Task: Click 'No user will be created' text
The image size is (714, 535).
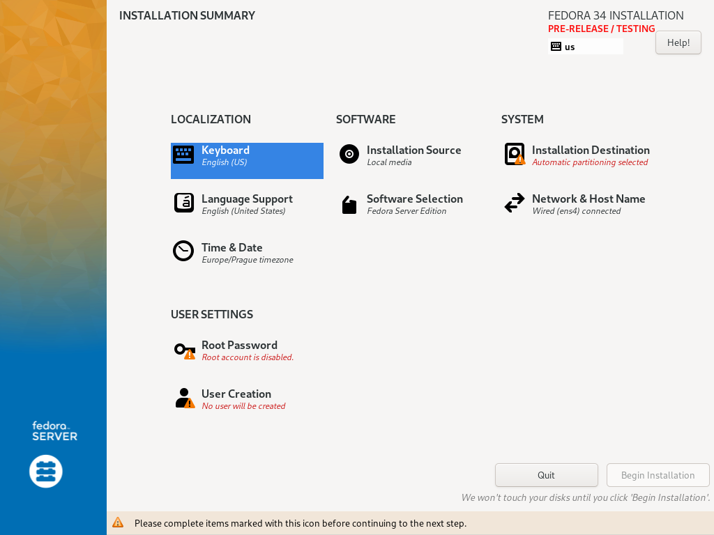Action: click(243, 406)
